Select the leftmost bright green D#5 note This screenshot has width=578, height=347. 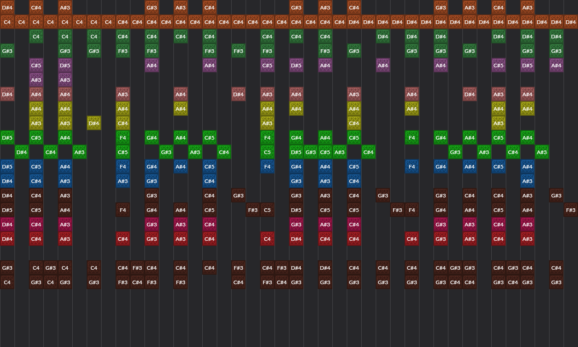pyautogui.click(x=7, y=137)
